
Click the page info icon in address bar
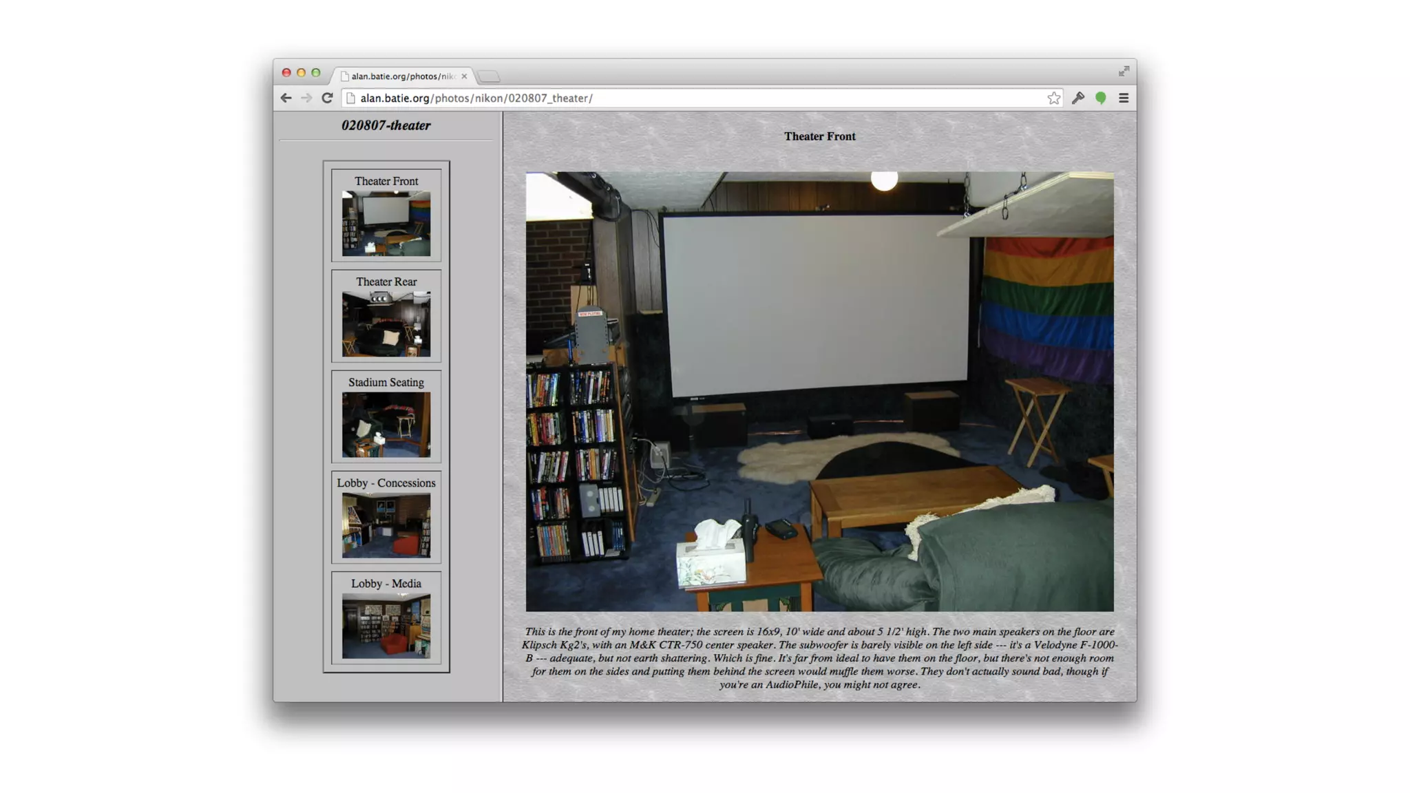click(350, 98)
